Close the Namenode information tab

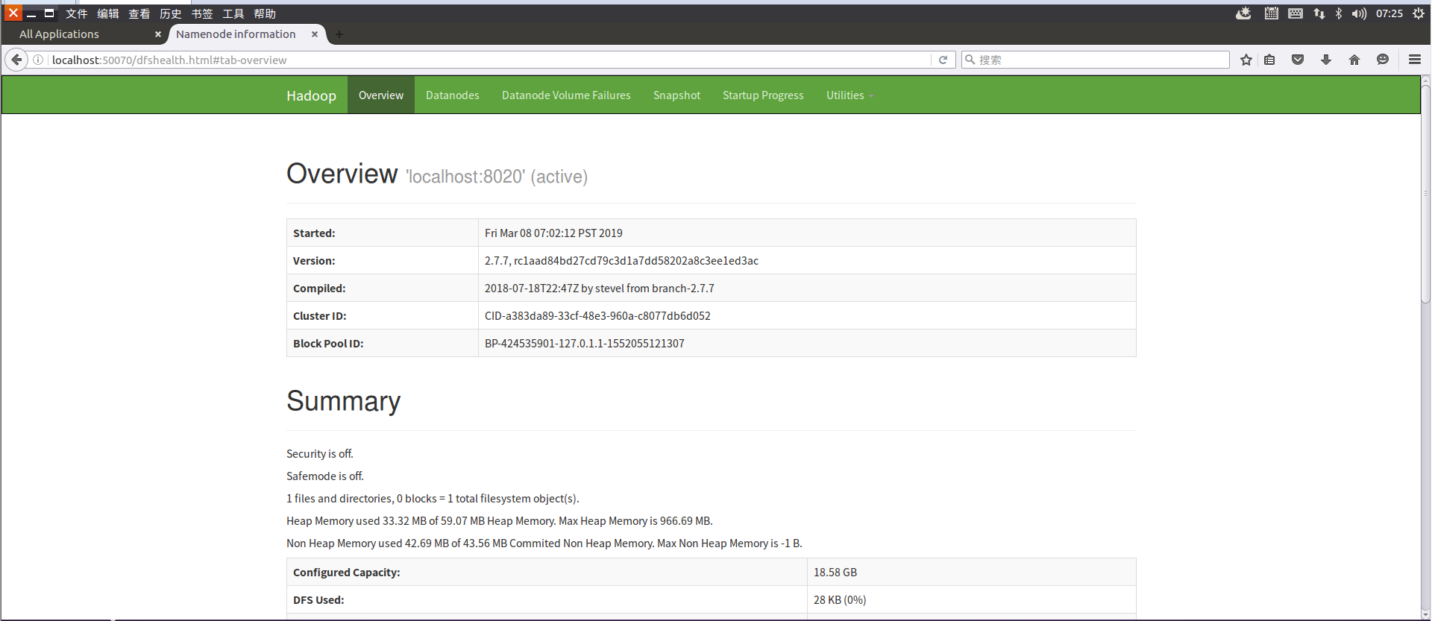point(315,34)
